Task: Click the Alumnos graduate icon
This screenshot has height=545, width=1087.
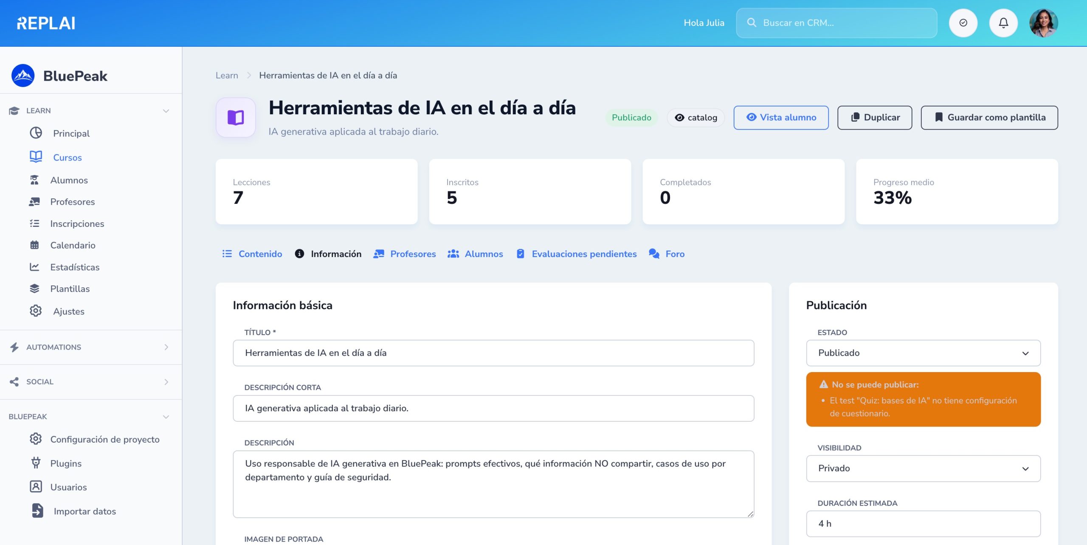Action: [34, 180]
